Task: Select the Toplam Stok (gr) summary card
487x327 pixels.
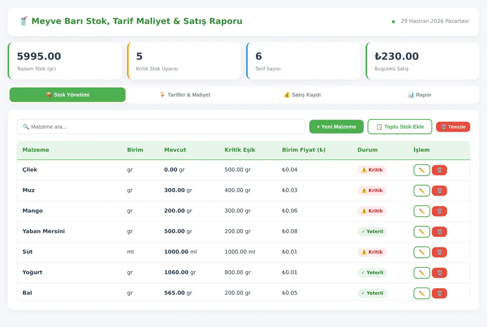Action: (65, 61)
